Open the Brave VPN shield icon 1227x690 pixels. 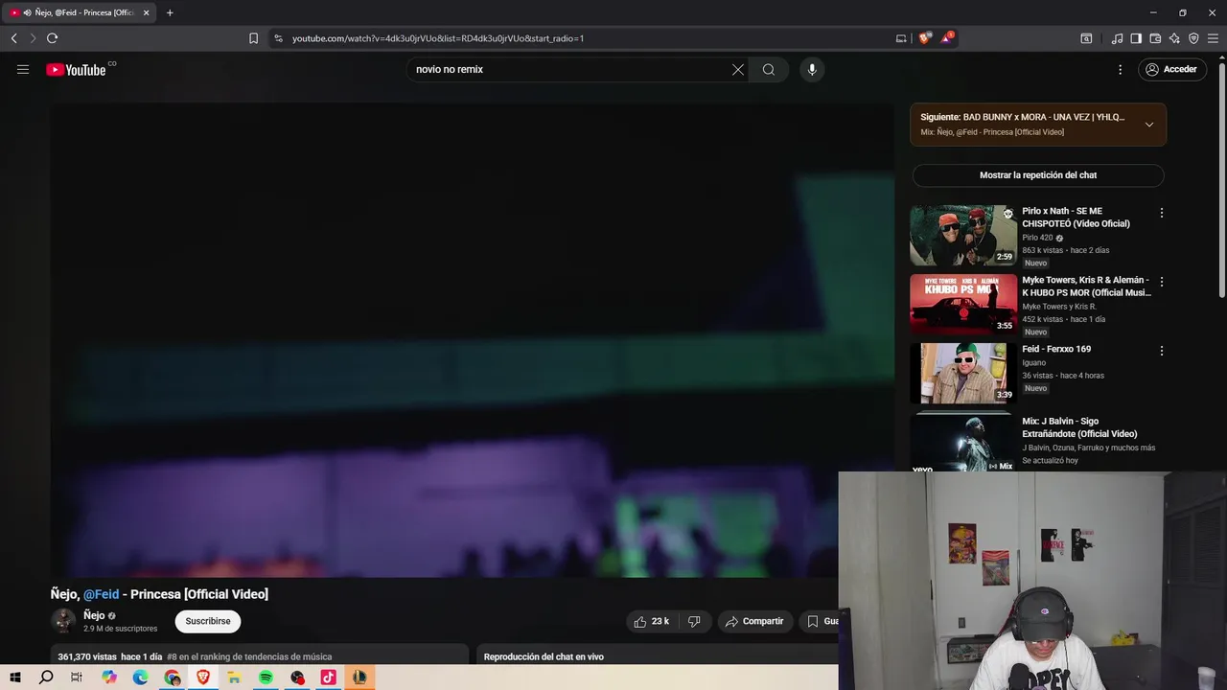[1193, 38]
